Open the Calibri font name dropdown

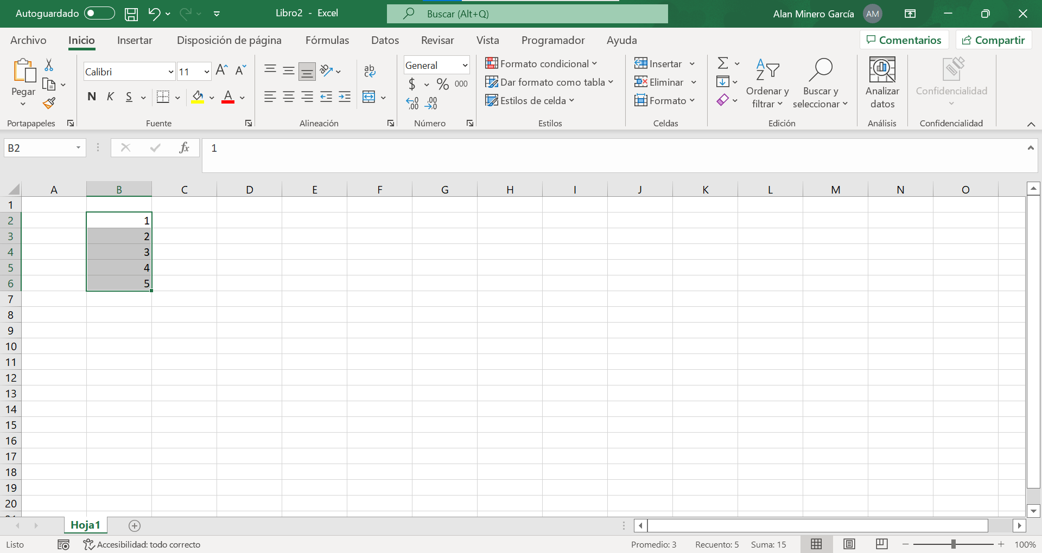(170, 72)
